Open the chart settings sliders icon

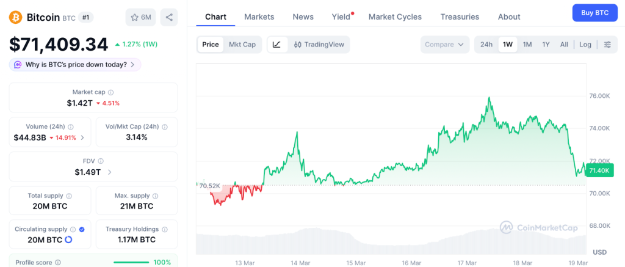(607, 45)
